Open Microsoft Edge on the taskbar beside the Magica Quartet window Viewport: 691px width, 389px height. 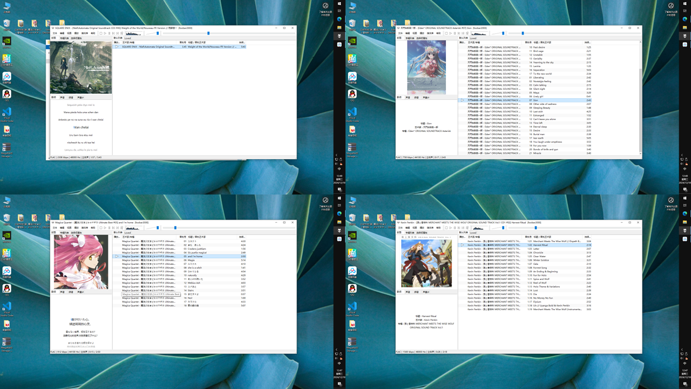[340, 213]
